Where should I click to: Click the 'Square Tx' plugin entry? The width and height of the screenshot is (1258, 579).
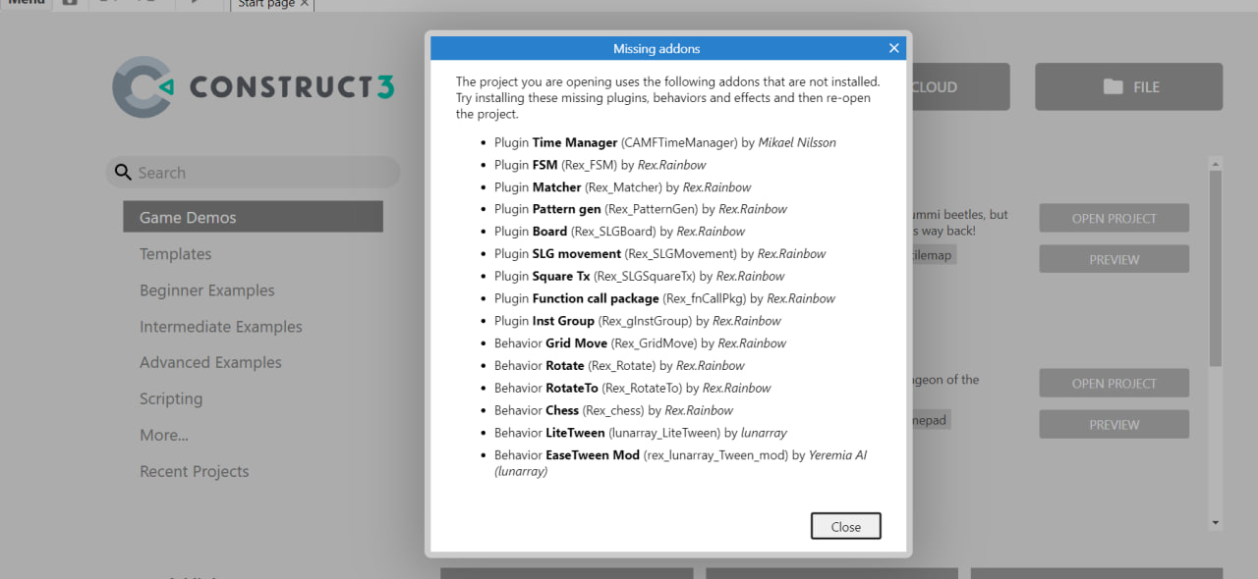[x=640, y=277]
